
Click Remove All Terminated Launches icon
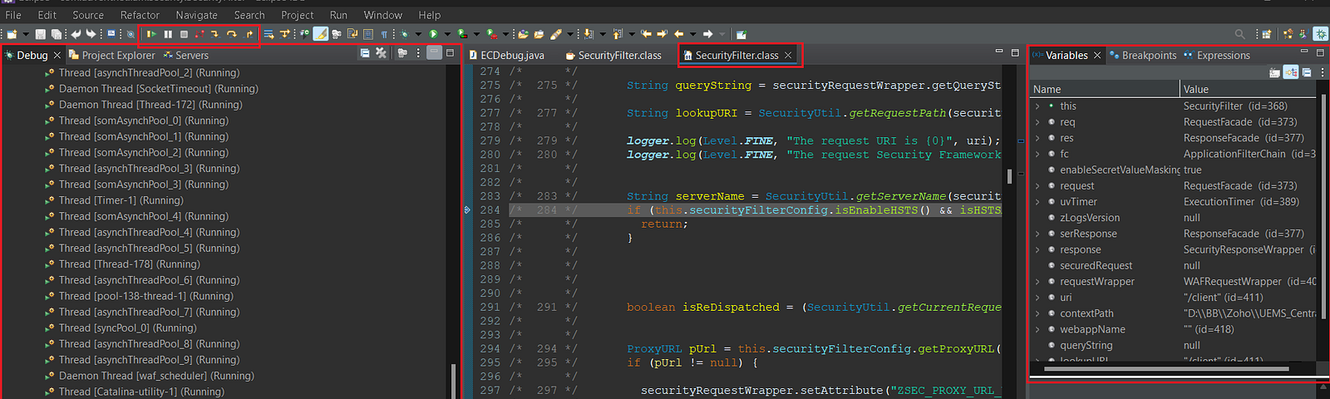point(381,52)
